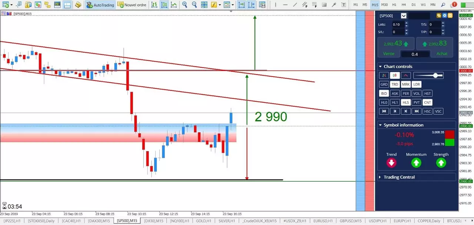Image resolution: width=474 pixels, height=225 pixels.
Task: Open the SP500 symbol dropdown
Action: tap(404, 16)
